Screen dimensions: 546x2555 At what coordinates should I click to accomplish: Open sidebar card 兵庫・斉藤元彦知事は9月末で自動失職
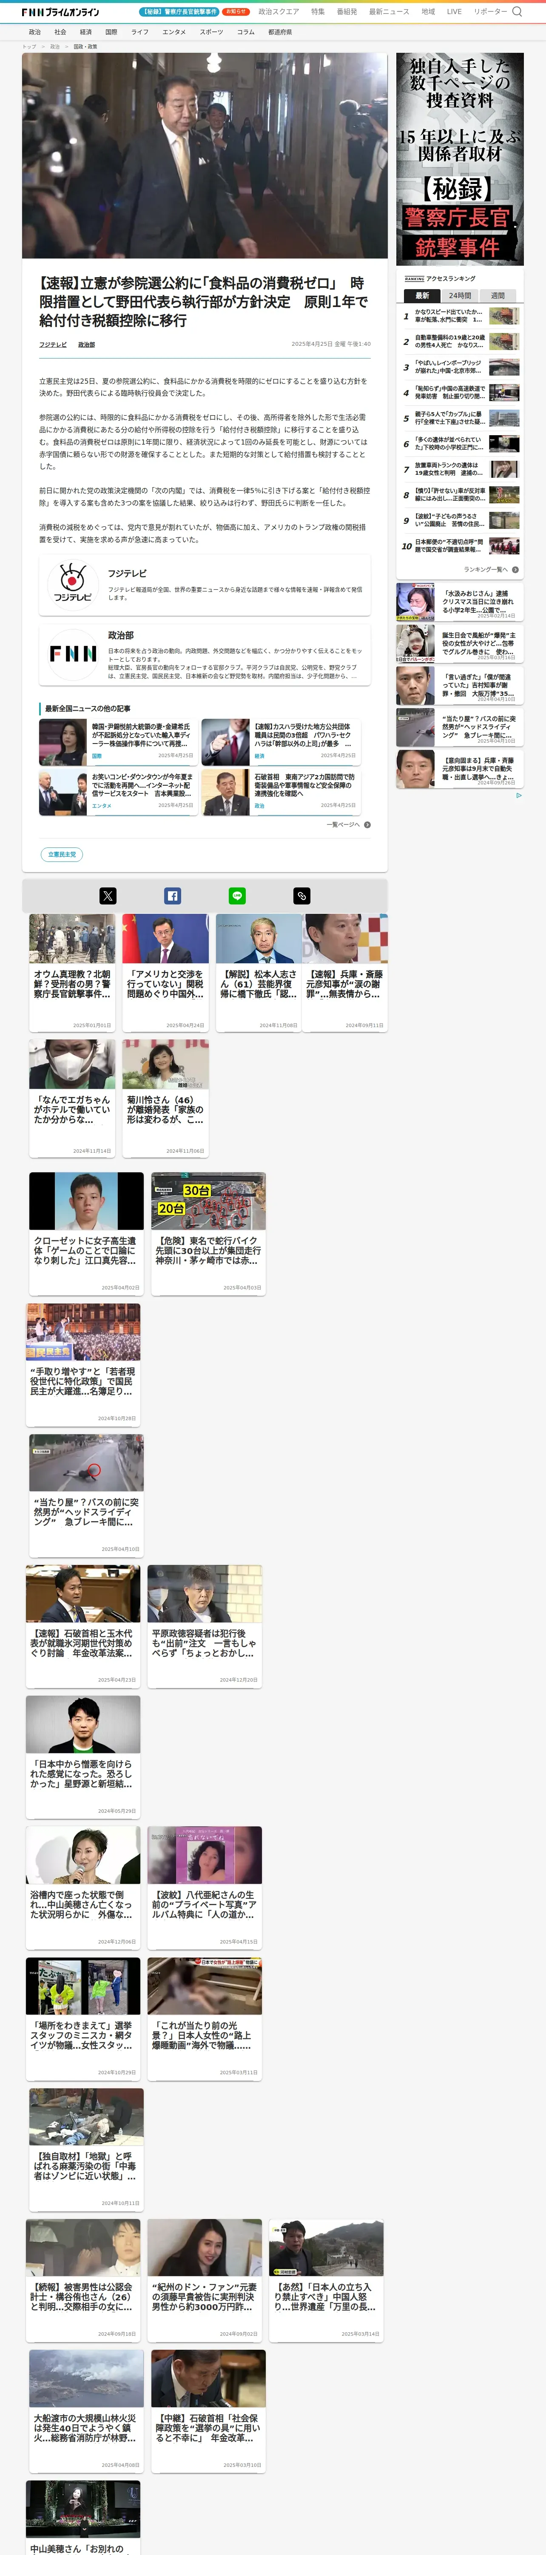pos(460,769)
